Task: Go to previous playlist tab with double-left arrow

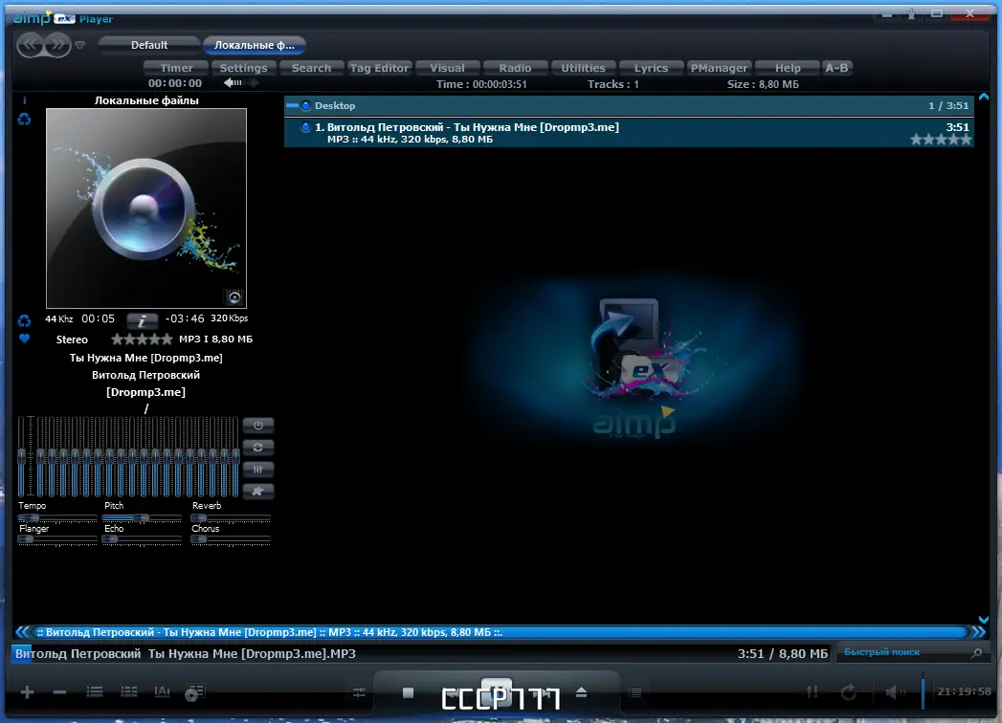Action: [x=30, y=45]
